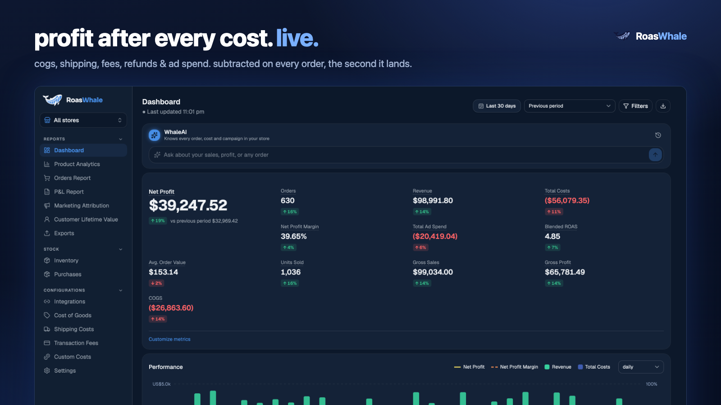Toggle the Revenue legend series
The image size is (721, 405).
coord(558,367)
